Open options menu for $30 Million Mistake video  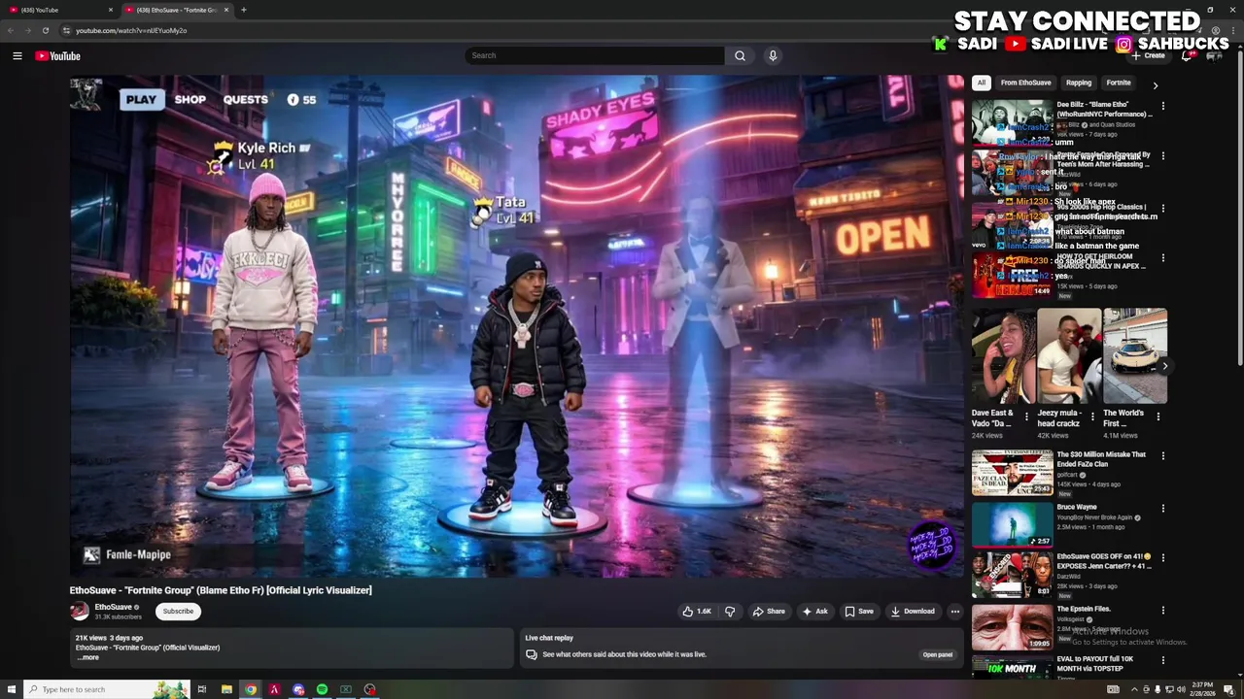click(x=1163, y=455)
